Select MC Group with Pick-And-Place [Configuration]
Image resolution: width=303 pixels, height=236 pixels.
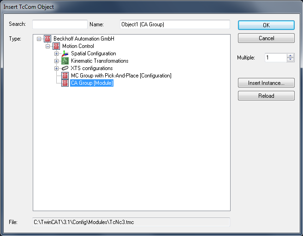(121, 76)
